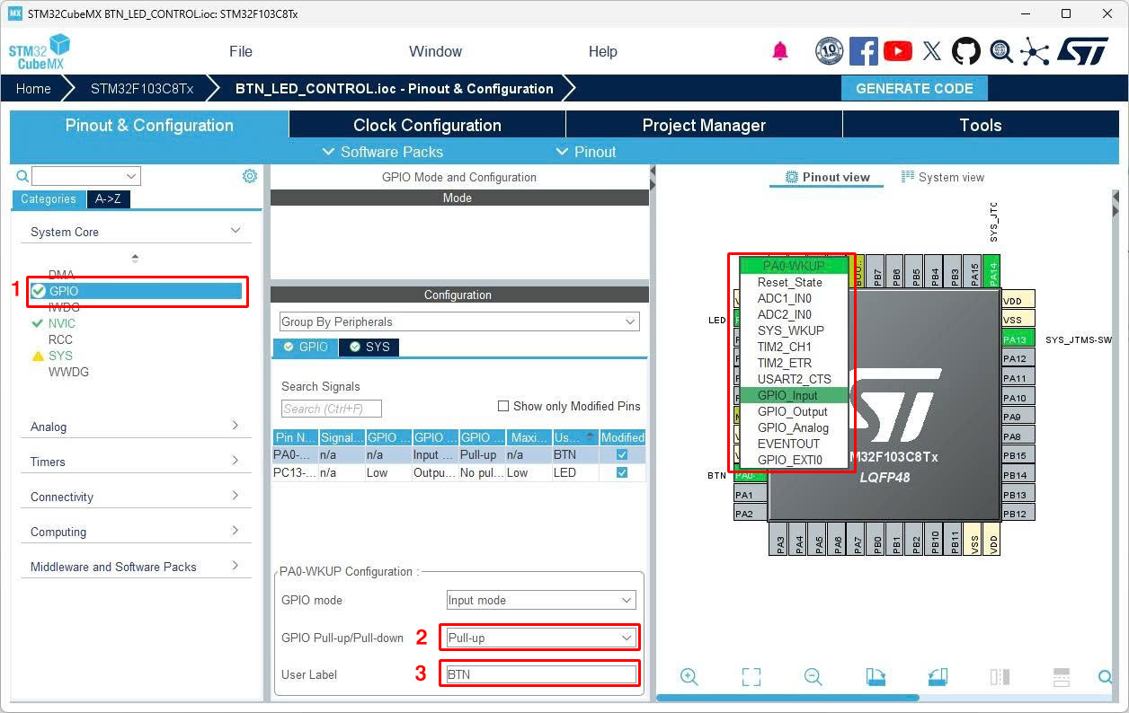This screenshot has width=1129, height=713.
Task: Collapse the System Core category
Action: pos(236,231)
